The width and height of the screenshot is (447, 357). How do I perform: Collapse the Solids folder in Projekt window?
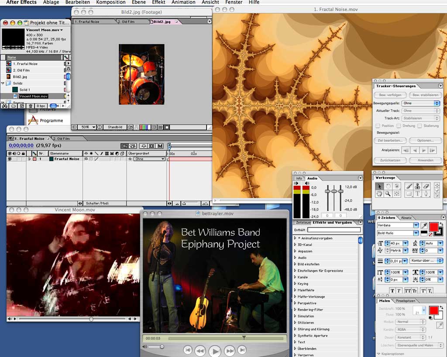click(3, 83)
